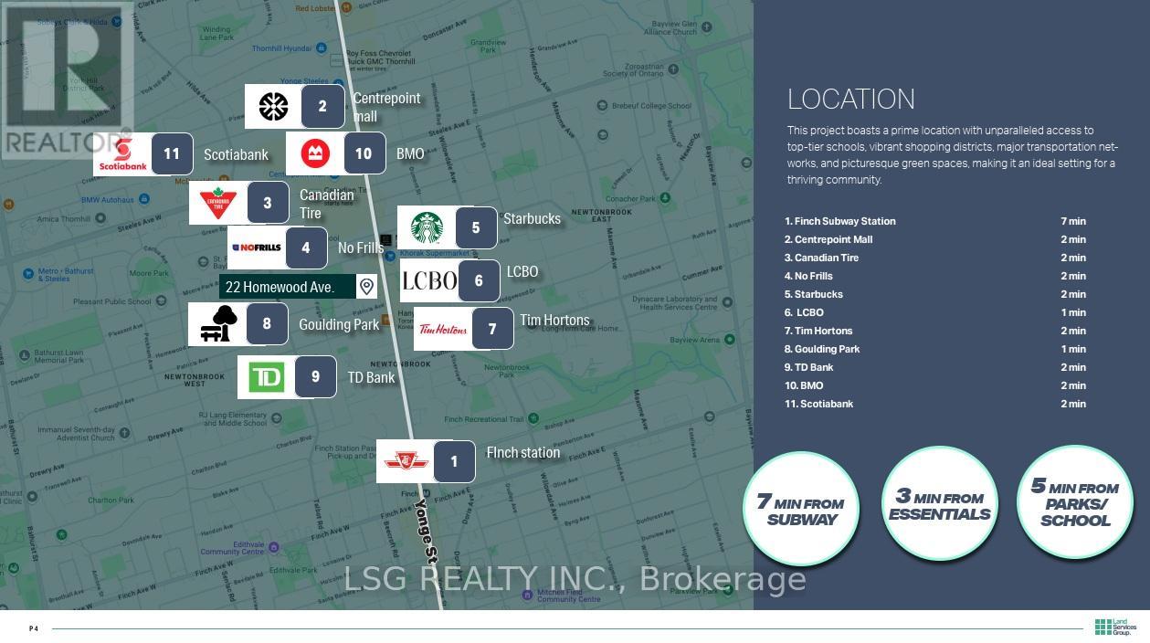Click the '7 min' value for Finch Subway
The height and width of the screenshot is (643, 1150).
(x=1073, y=221)
